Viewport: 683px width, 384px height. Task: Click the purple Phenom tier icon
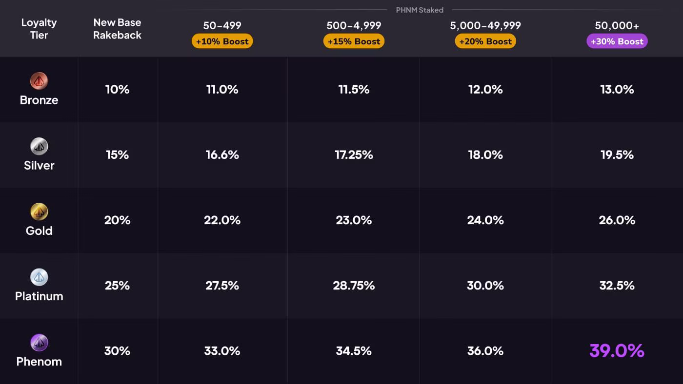click(x=39, y=343)
